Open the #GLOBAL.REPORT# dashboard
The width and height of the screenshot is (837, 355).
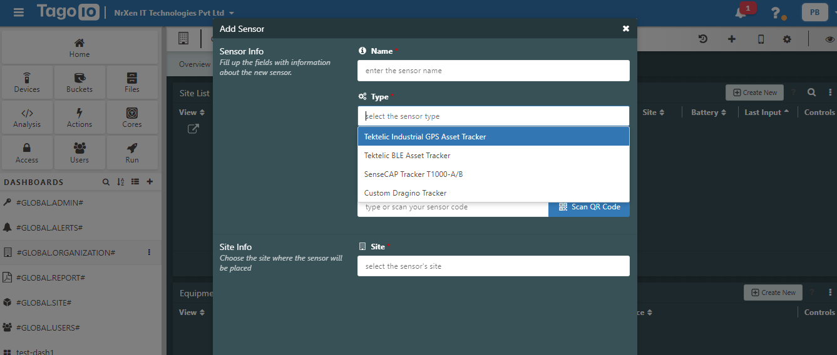[51, 277]
